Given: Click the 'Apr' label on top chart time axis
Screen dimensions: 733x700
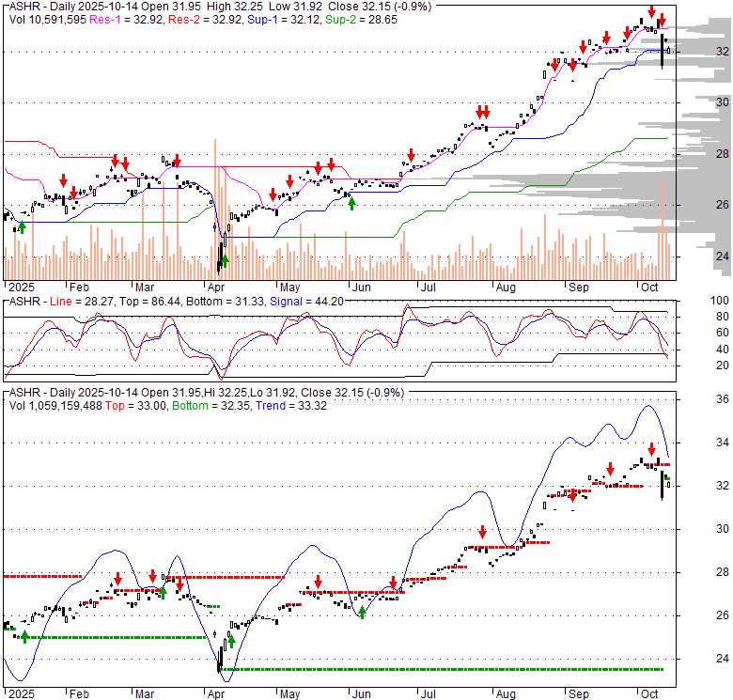Looking at the screenshot, I should click(216, 288).
